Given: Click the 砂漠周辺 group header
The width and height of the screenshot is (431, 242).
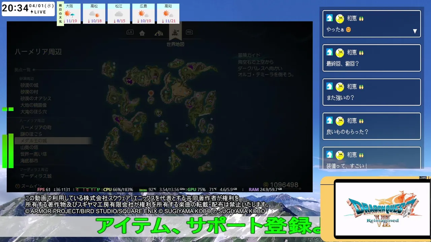Looking at the screenshot, I should 27,78.
